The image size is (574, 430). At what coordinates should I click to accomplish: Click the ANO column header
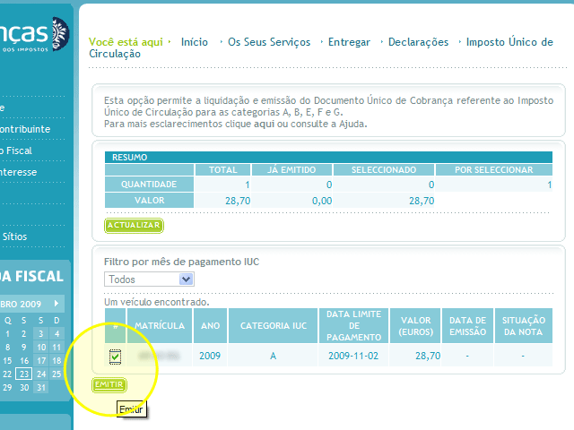[x=210, y=326]
